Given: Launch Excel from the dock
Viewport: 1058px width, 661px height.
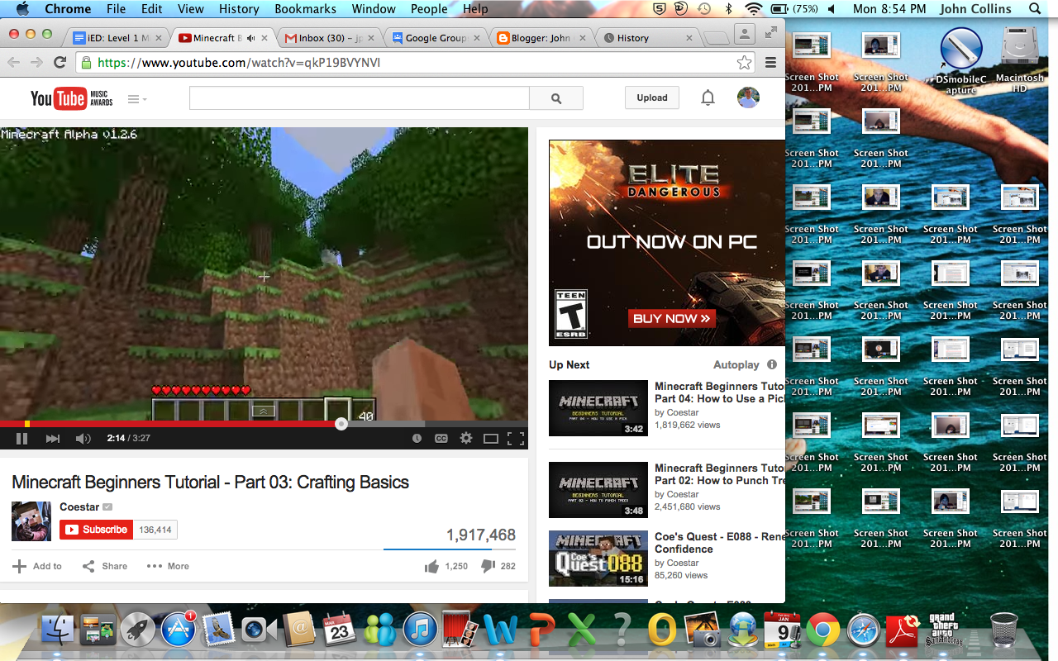Looking at the screenshot, I should (582, 631).
